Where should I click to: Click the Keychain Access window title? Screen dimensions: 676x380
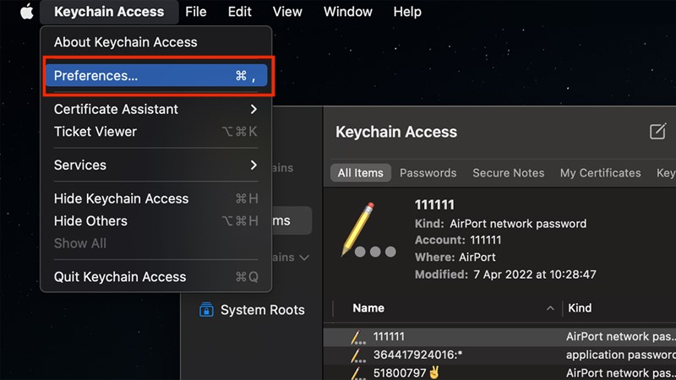tap(396, 132)
